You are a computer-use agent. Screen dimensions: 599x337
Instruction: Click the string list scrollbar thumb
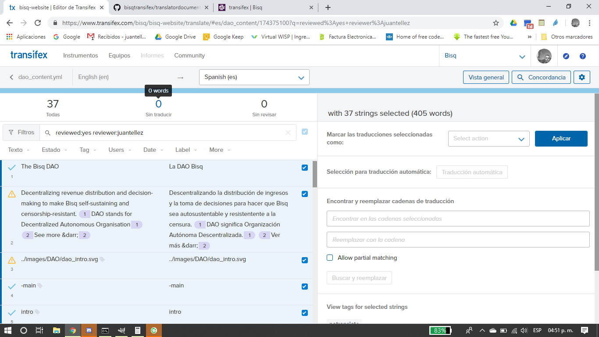[315, 174]
